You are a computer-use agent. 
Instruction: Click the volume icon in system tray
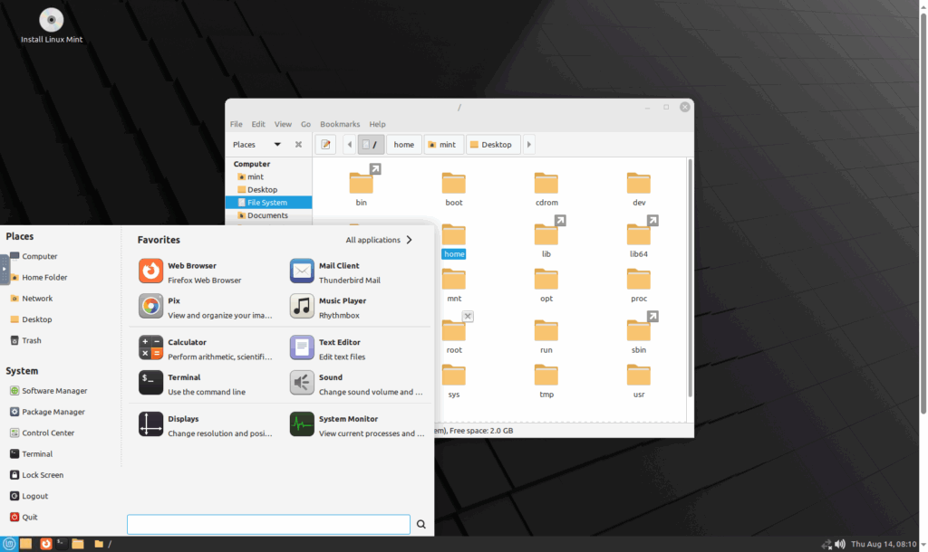point(838,544)
